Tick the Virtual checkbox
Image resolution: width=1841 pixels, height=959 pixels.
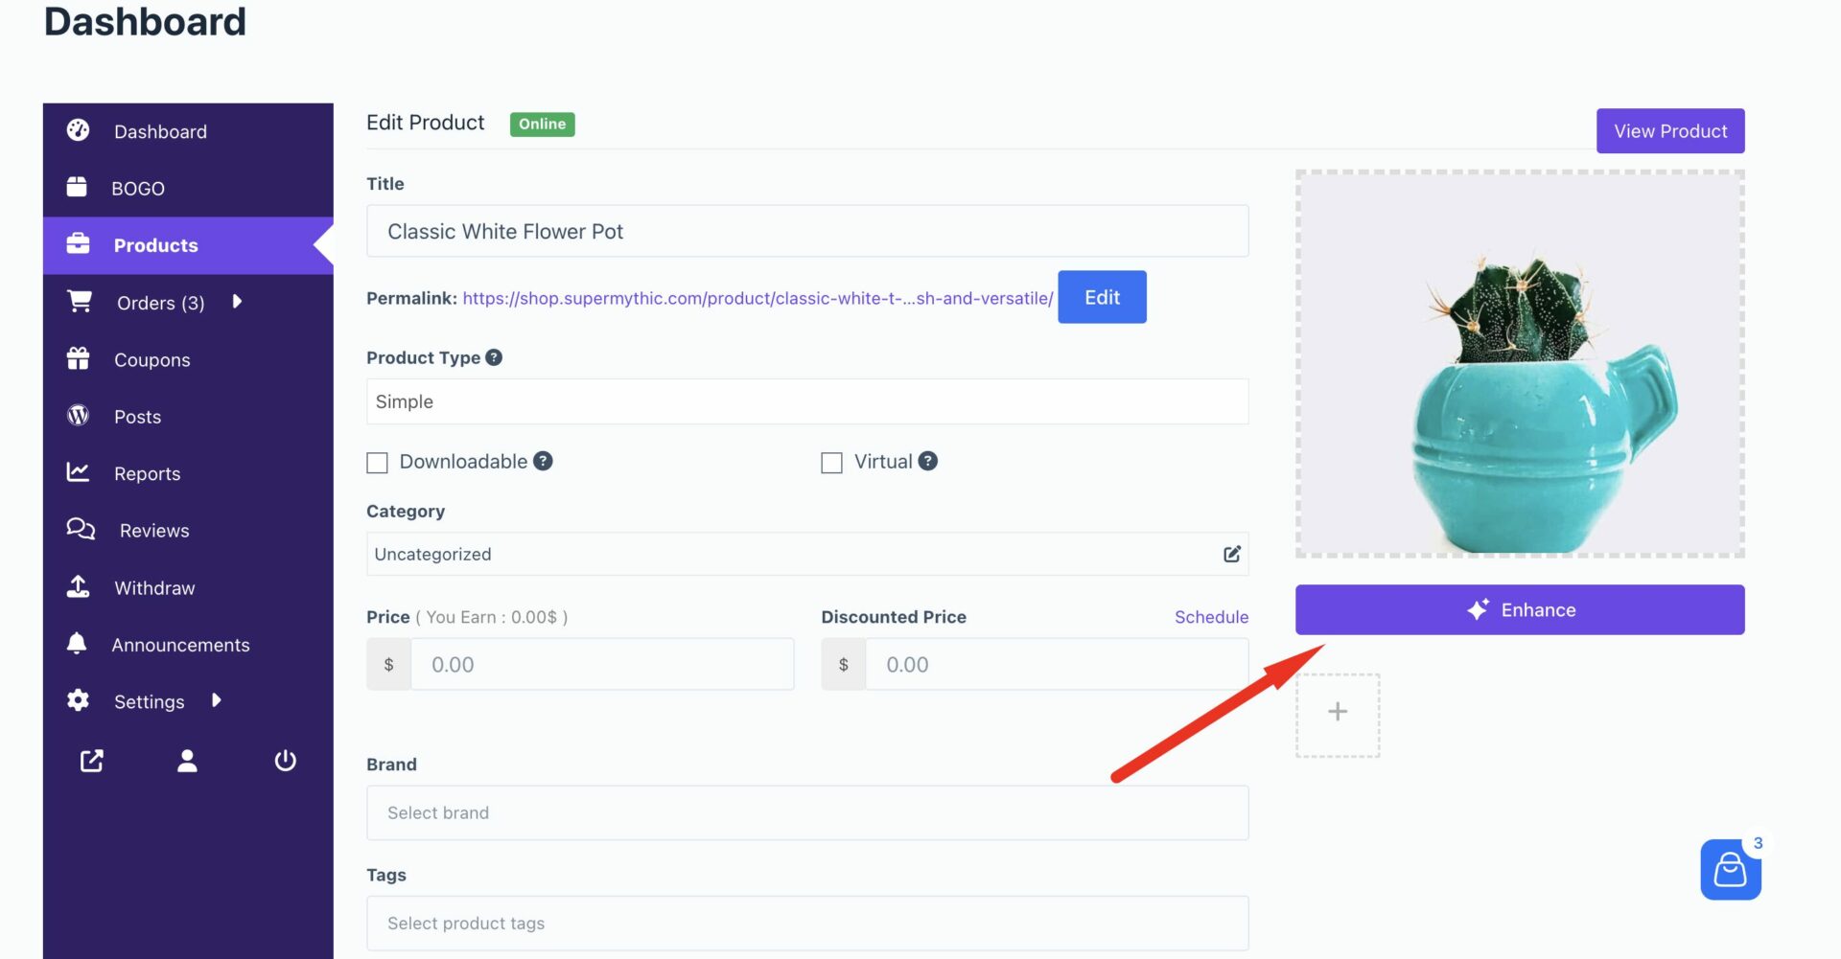[x=831, y=463]
